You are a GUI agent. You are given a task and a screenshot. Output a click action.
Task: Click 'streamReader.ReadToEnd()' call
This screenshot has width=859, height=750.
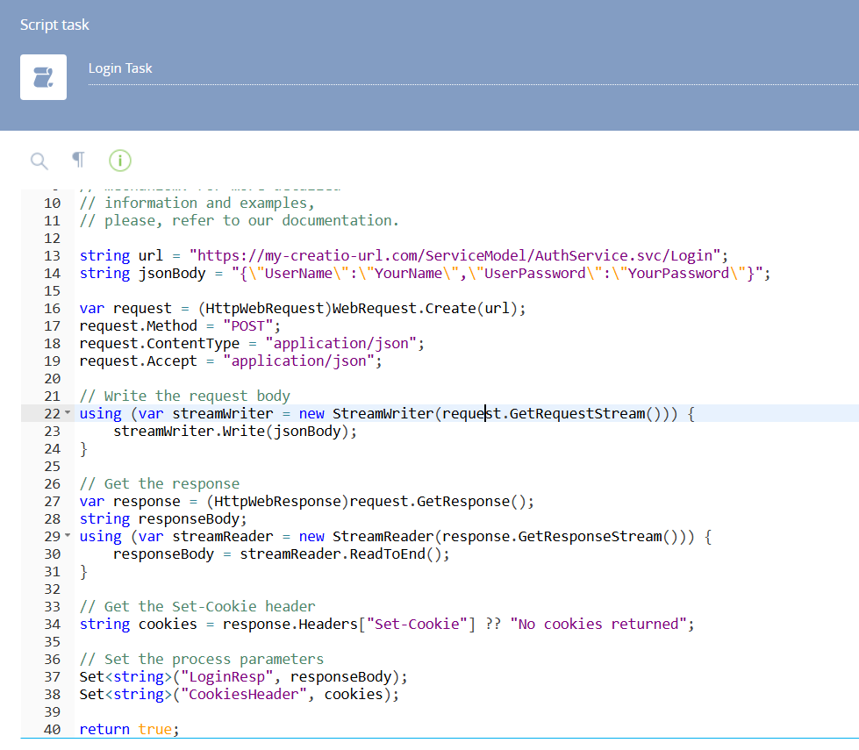pyautogui.click(x=340, y=554)
